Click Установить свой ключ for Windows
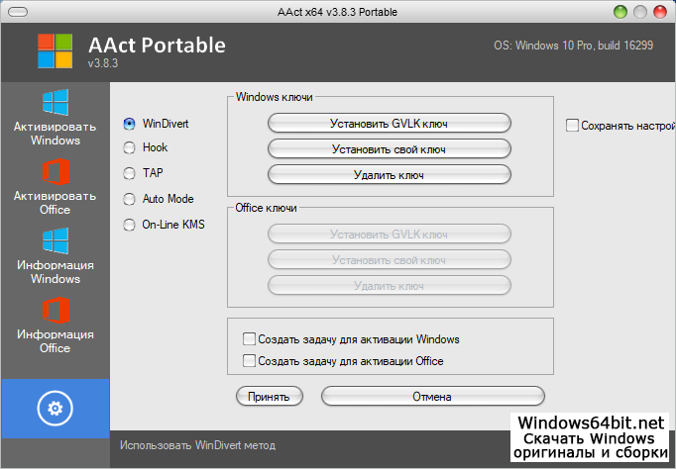Image resolution: width=676 pixels, height=469 pixels. pos(389,149)
